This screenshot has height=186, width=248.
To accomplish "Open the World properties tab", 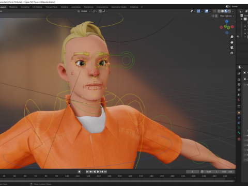I will click(239, 100).
